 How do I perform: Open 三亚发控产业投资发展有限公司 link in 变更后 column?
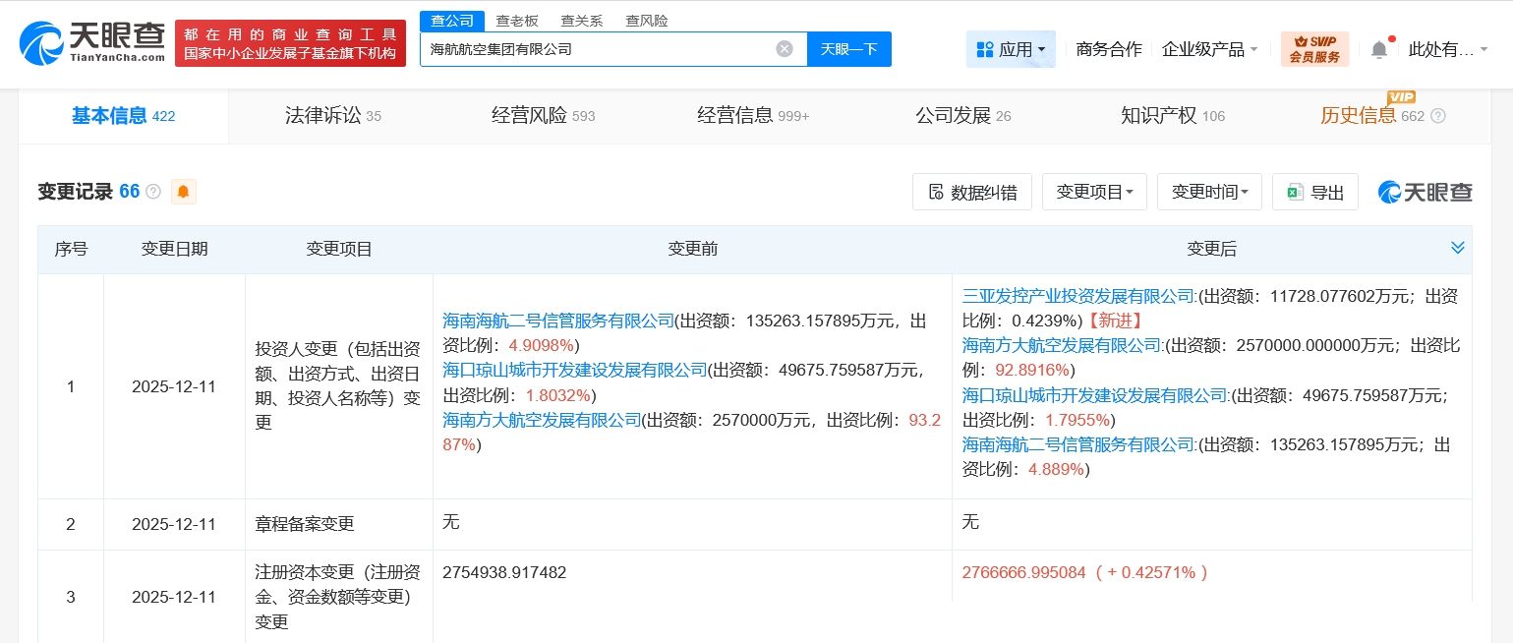[x=1079, y=296]
